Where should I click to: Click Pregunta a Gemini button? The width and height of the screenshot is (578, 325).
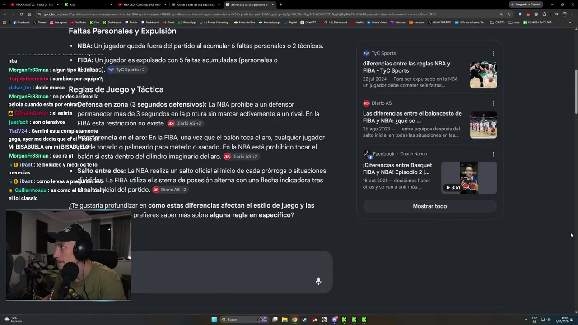(x=525, y=5)
